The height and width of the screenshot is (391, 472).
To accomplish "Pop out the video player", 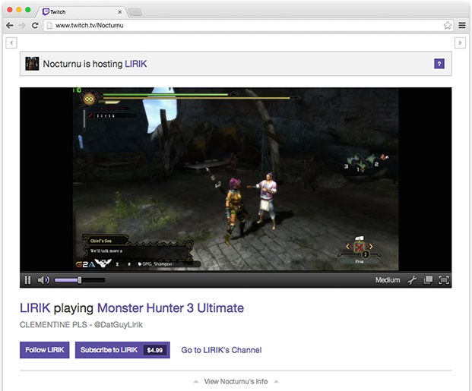I will point(428,280).
